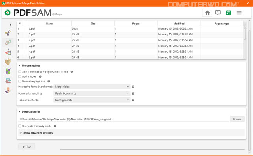253x156 pixels.
Task: Open the hamburger main menu
Action: coord(239,13)
